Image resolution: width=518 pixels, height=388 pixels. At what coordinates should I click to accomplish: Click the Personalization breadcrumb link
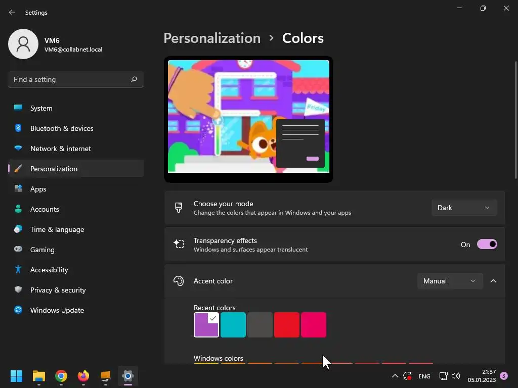click(212, 38)
